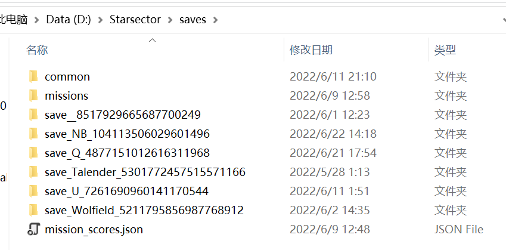
Task: Open the address bar history dropdown
Action: point(502,20)
